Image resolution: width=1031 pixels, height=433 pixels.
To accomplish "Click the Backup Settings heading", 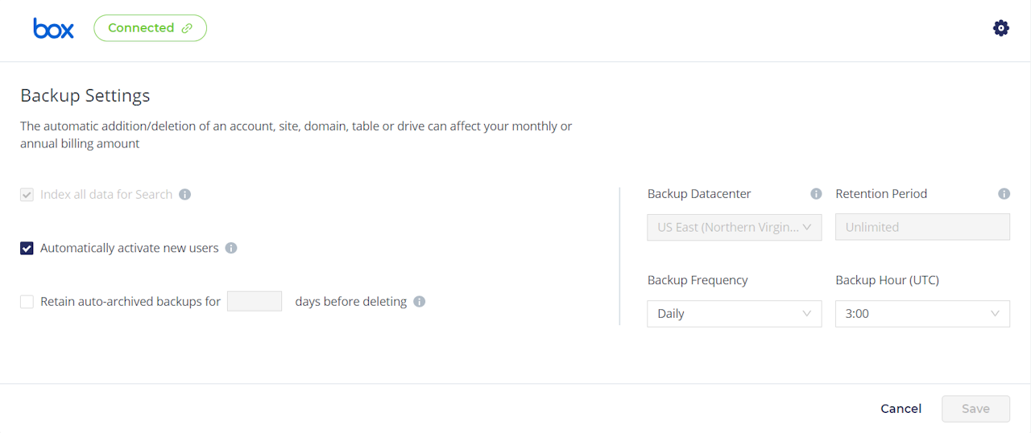I will 85,96.
